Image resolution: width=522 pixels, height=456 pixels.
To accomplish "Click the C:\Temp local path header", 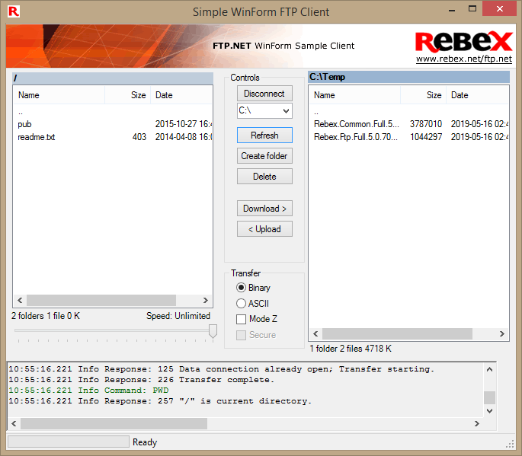I will pos(408,77).
